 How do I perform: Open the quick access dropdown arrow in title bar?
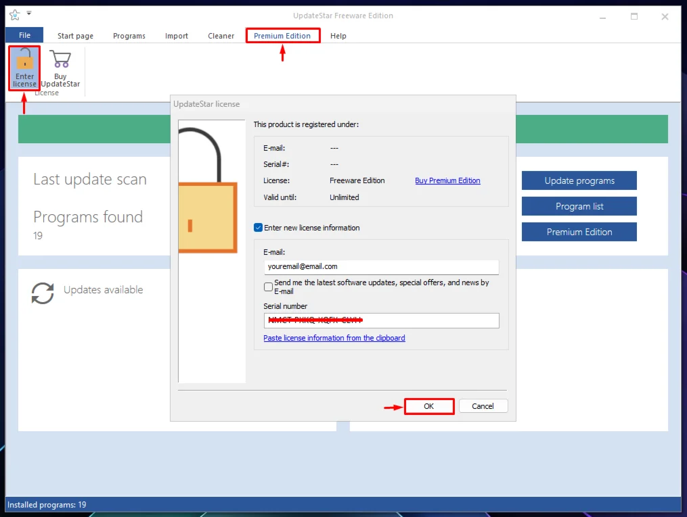pos(29,14)
